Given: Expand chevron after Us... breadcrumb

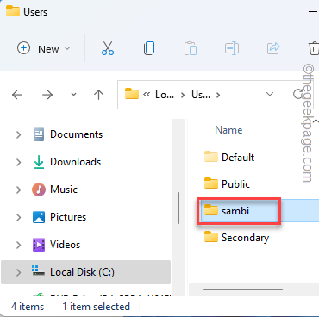Looking at the screenshot, I should [x=218, y=95].
